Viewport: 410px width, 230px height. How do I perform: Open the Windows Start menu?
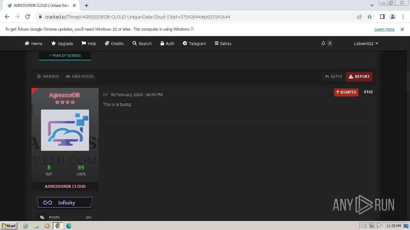(9, 226)
